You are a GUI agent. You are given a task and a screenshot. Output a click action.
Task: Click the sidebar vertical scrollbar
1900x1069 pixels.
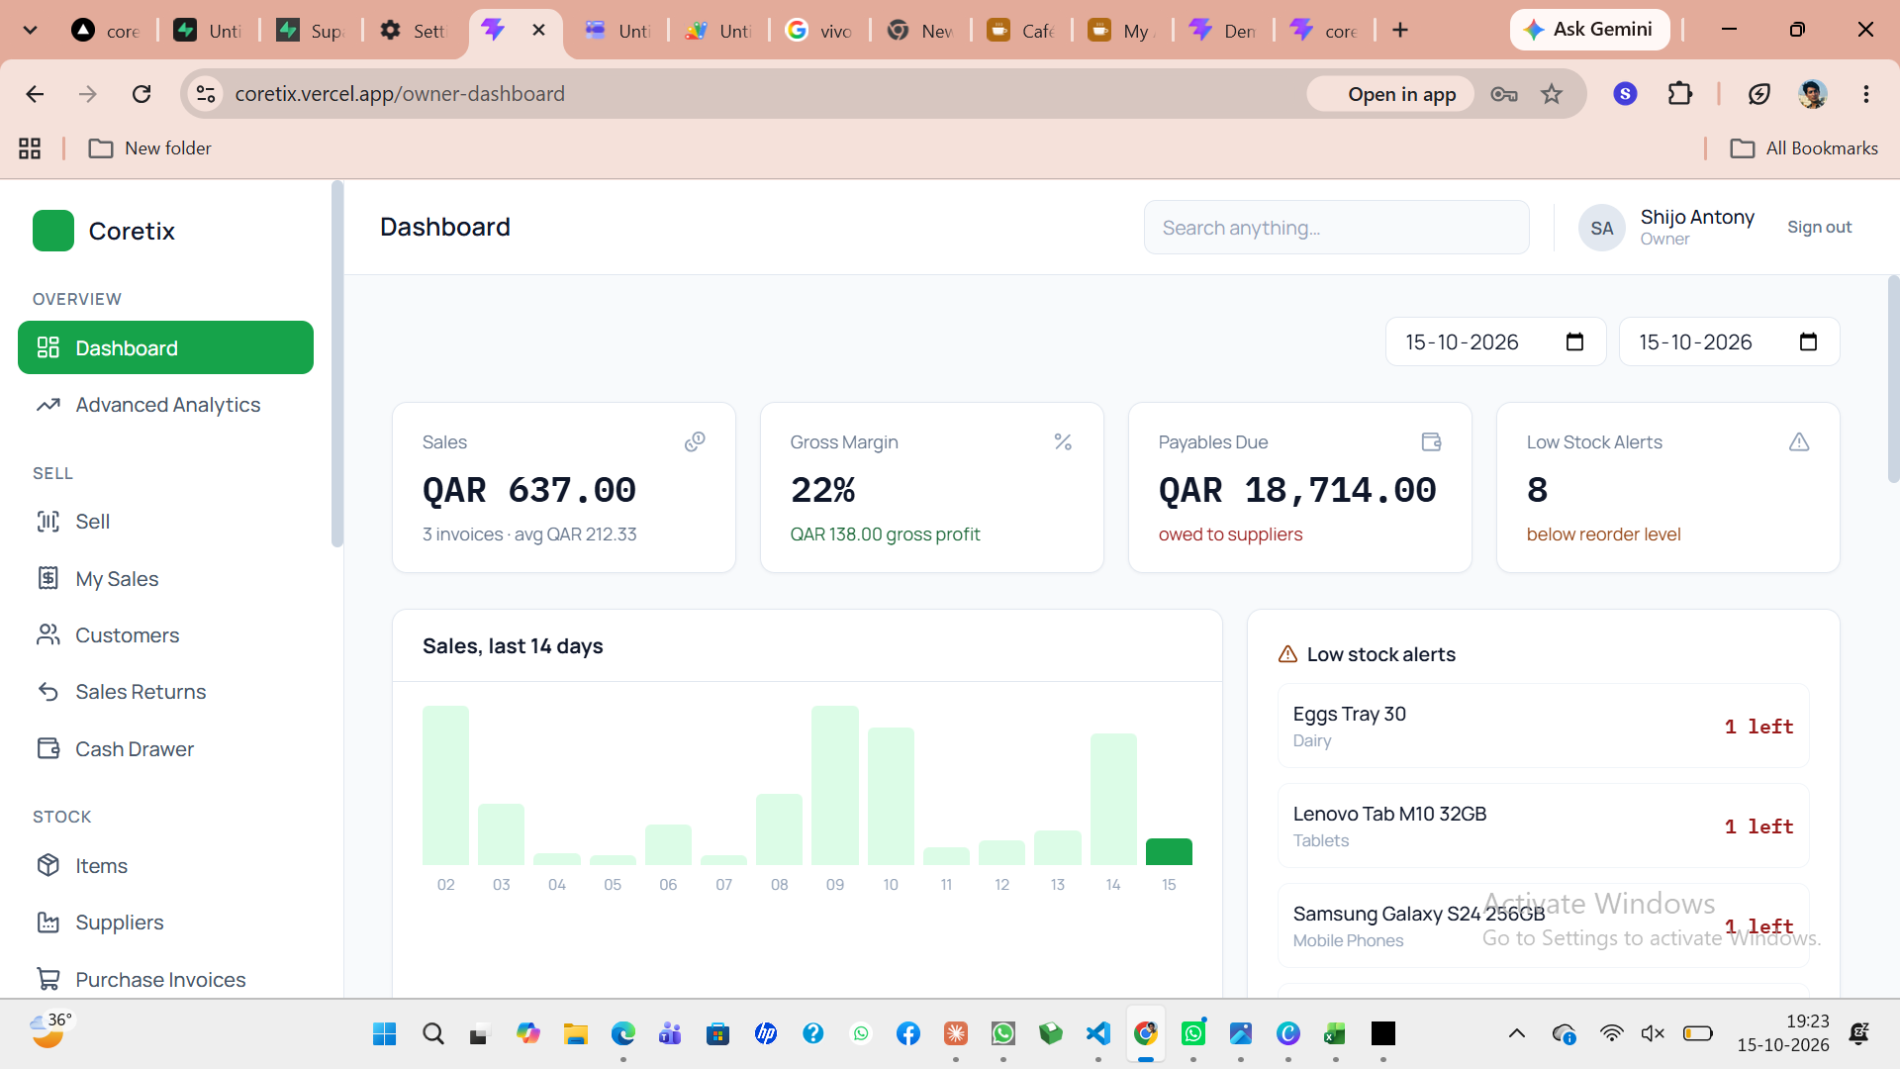337,364
